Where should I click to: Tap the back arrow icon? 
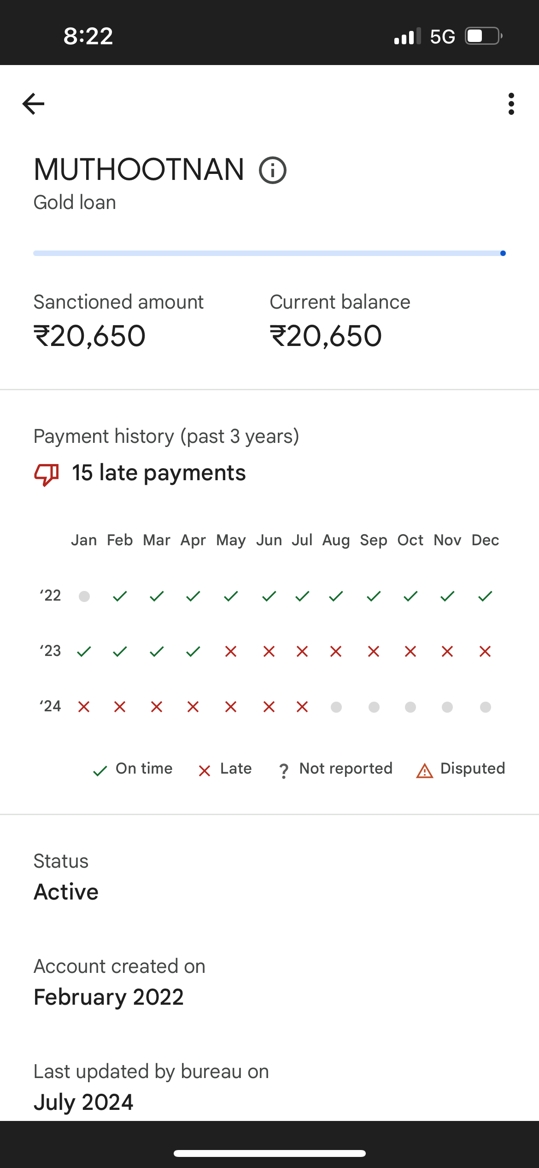coord(34,103)
